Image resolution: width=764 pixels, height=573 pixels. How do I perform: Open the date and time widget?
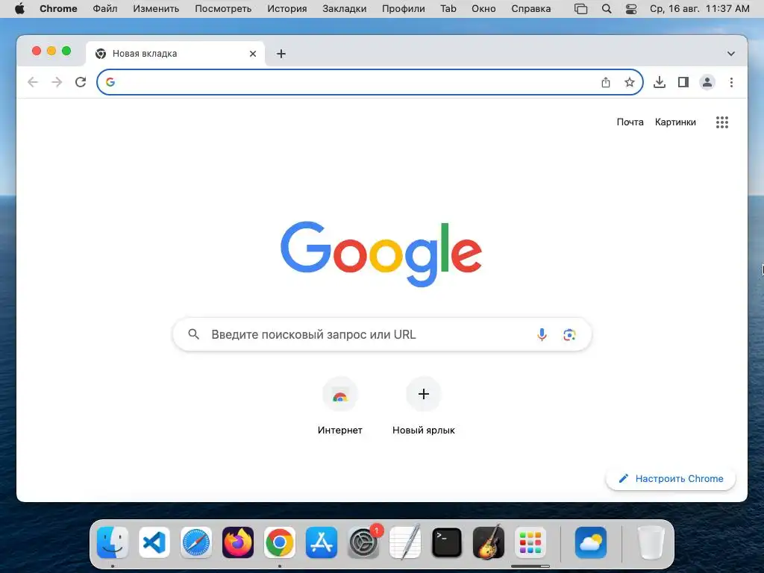point(700,9)
